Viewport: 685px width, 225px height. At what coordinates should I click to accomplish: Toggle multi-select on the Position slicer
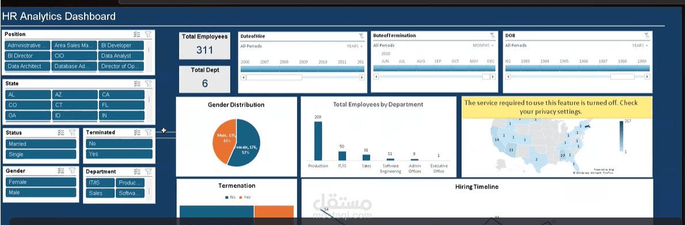click(137, 34)
